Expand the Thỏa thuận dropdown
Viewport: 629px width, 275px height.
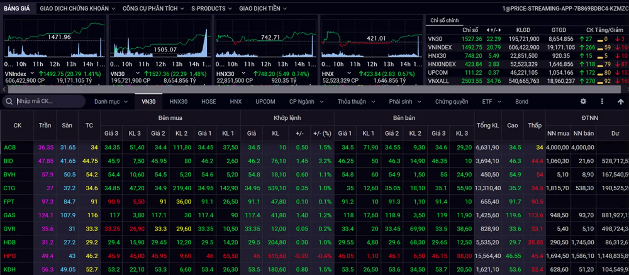click(356, 102)
